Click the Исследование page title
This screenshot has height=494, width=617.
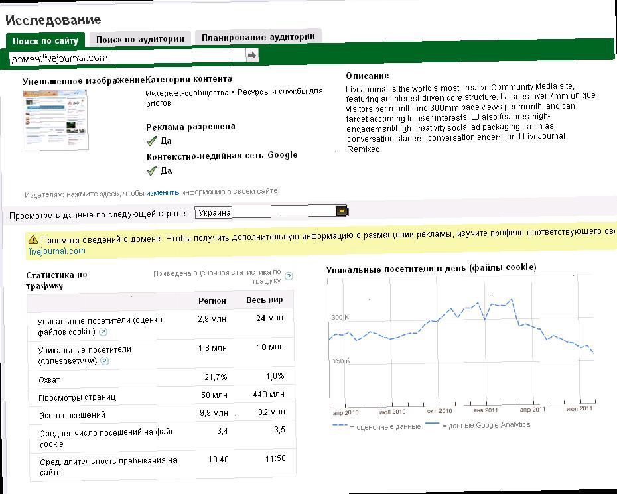coord(53,20)
